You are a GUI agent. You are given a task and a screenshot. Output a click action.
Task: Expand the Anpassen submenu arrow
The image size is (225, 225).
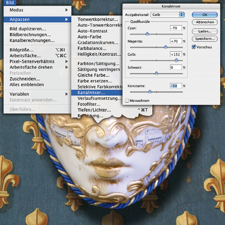click(67, 19)
